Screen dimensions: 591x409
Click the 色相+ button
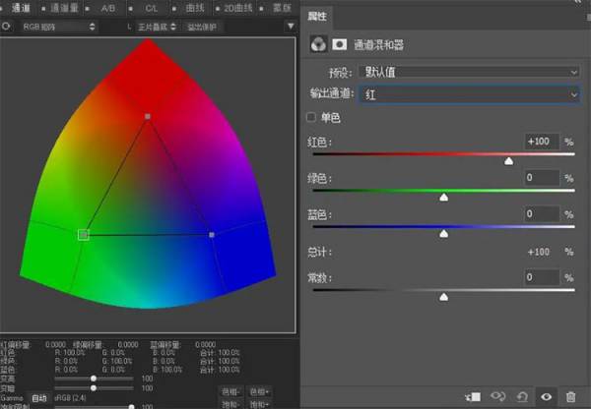tap(260, 391)
